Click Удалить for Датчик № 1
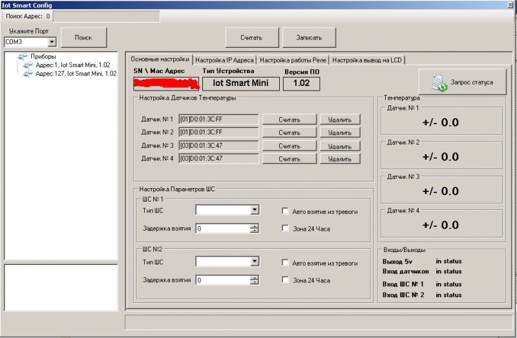Screen dimensions: 517x338 click(340, 120)
